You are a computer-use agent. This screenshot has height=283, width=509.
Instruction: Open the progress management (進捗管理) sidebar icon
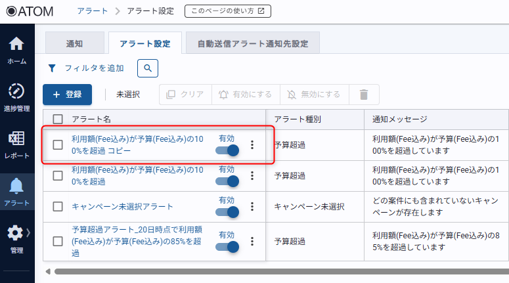click(16, 96)
